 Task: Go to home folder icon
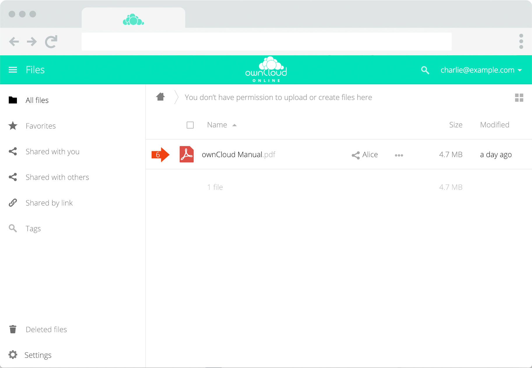[x=160, y=97]
